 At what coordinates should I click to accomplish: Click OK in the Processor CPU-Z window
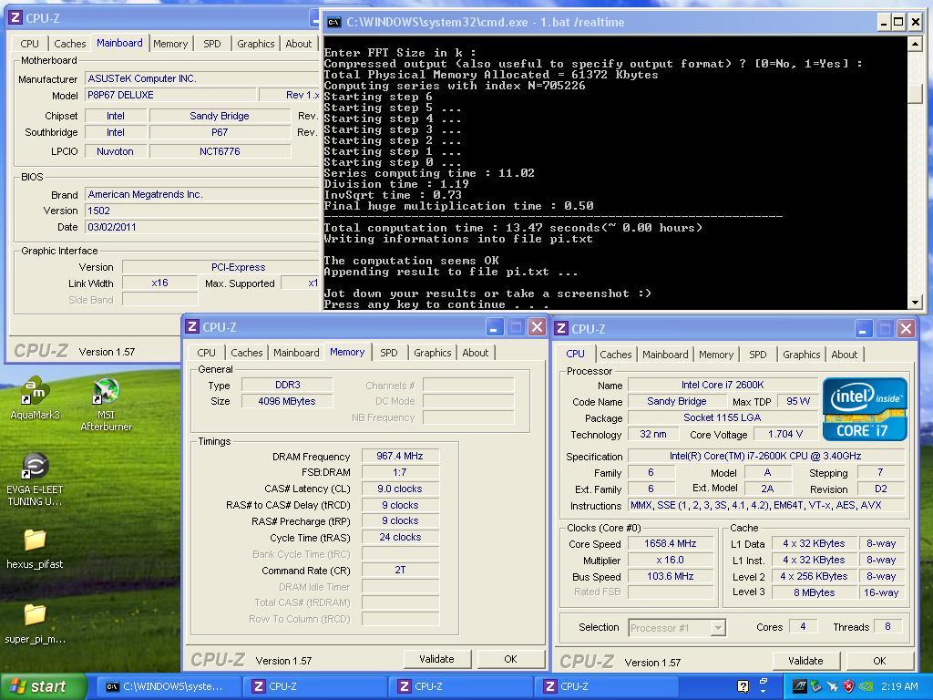[x=879, y=661]
